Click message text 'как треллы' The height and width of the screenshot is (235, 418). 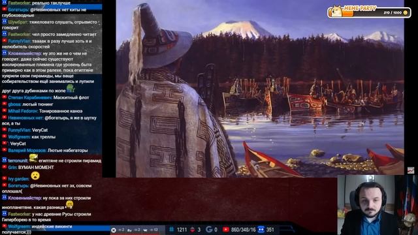pos(44,136)
